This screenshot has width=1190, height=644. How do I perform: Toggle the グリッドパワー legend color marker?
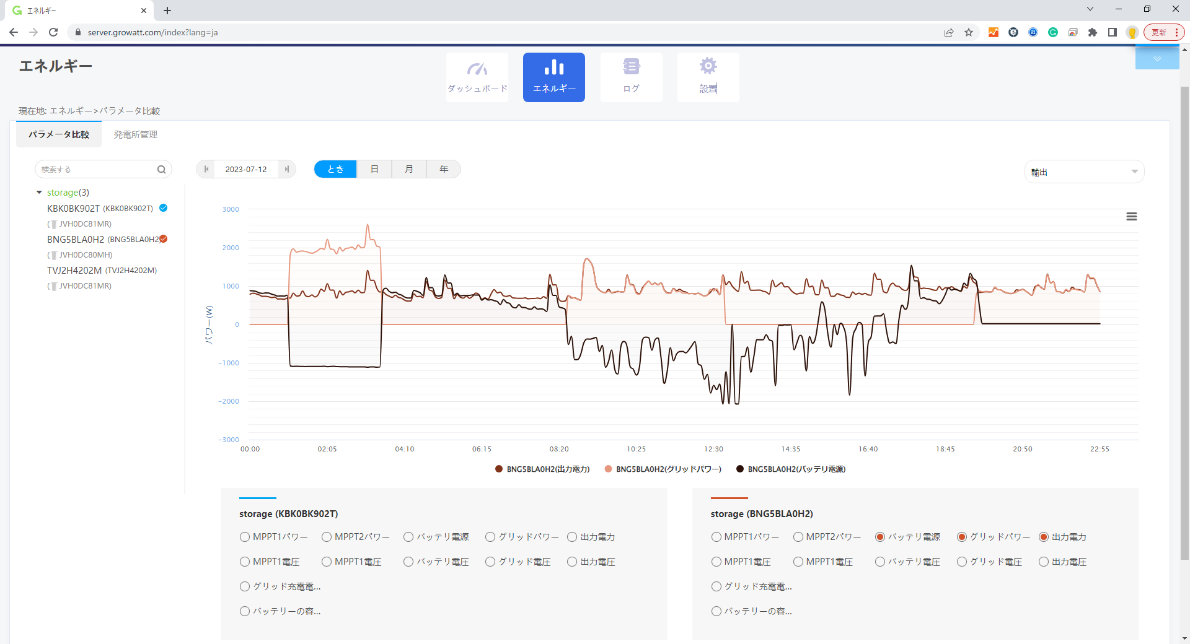pyautogui.click(x=608, y=469)
